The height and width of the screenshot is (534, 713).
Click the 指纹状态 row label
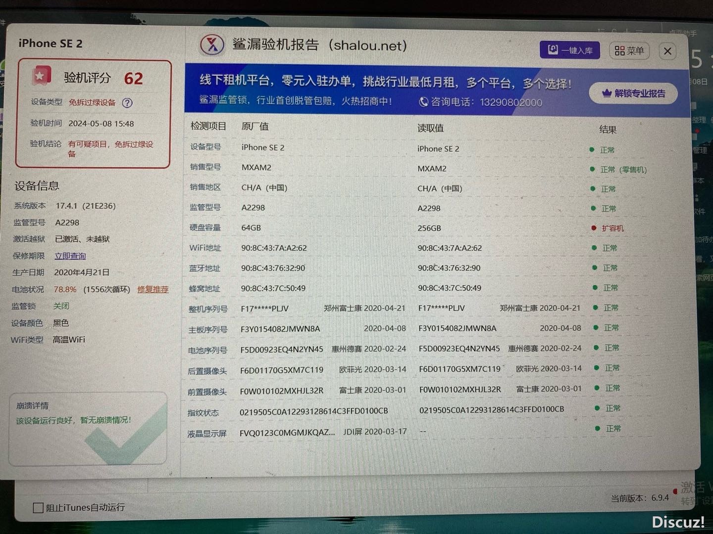click(x=203, y=412)
